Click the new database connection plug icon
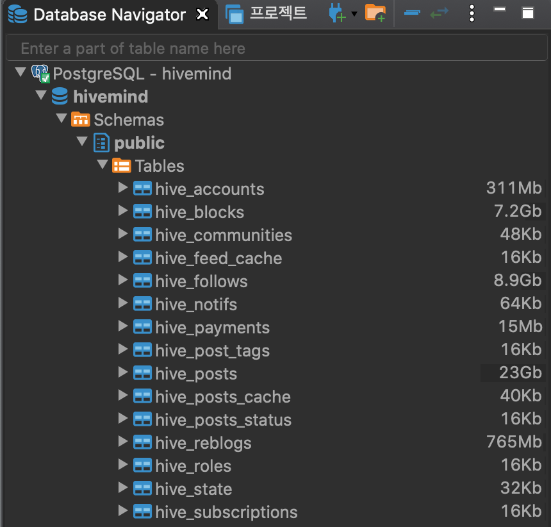This screenshot has width=551, height=527. click(x=337, y=13)
